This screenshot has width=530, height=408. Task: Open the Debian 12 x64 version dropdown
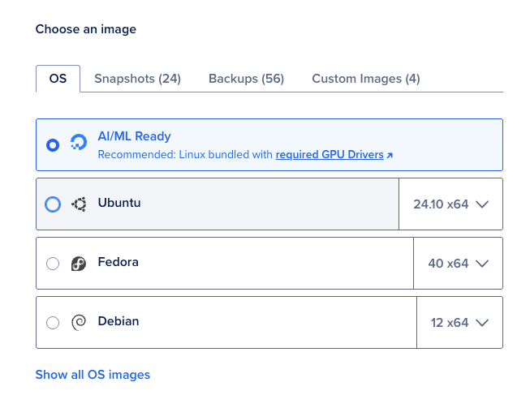pos(459,323)
